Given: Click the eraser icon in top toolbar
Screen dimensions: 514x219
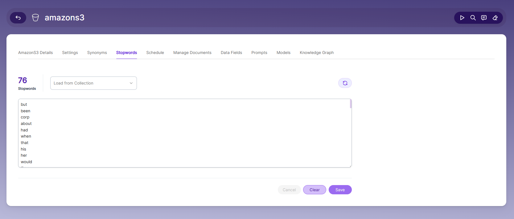Looking at the screenshot, I should [x=495, y=18].
